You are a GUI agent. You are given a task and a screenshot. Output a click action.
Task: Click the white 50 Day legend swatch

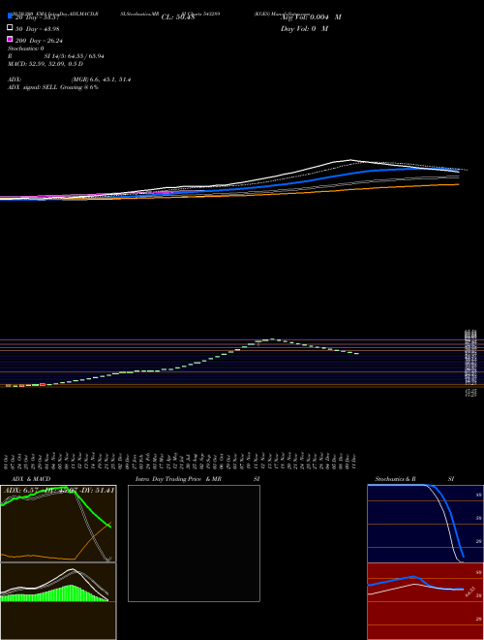[x=11, y=28]
